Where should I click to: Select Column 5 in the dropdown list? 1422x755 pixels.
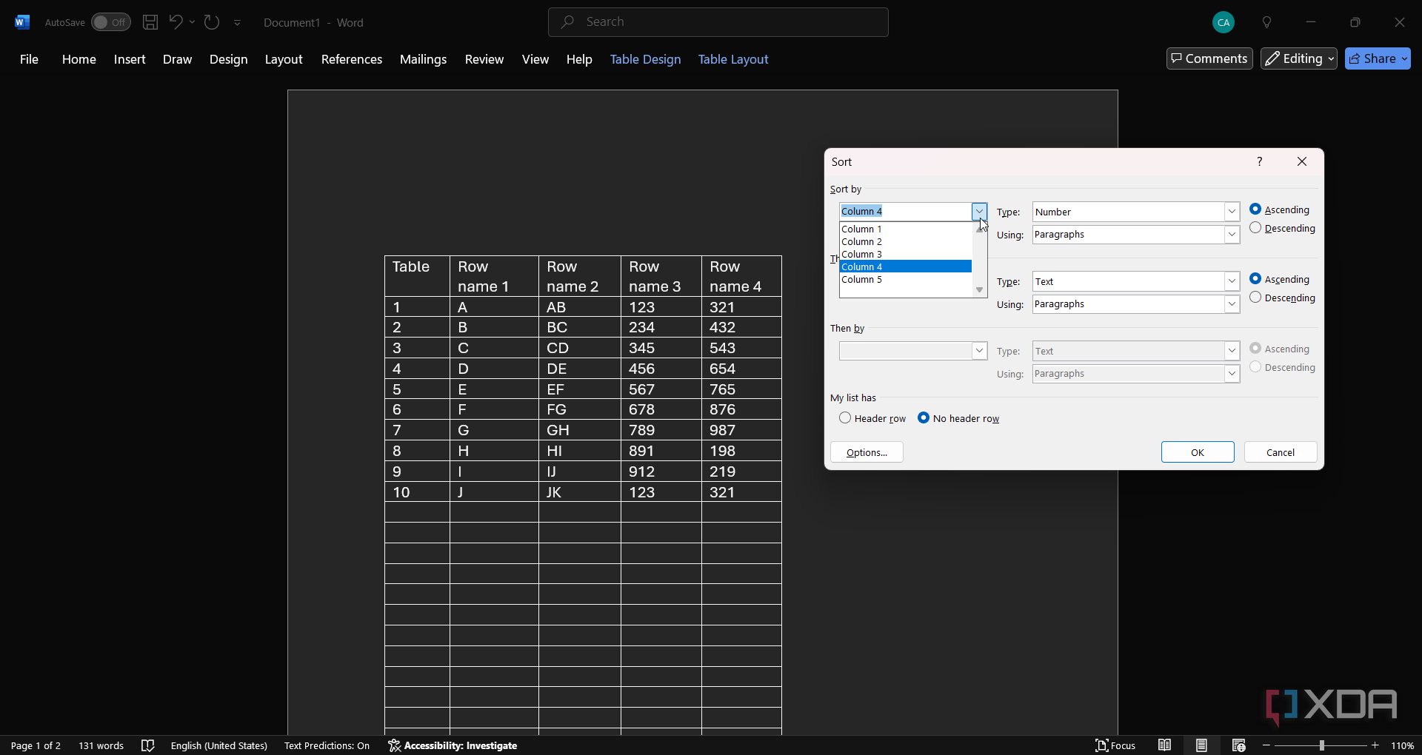[905, 280]
